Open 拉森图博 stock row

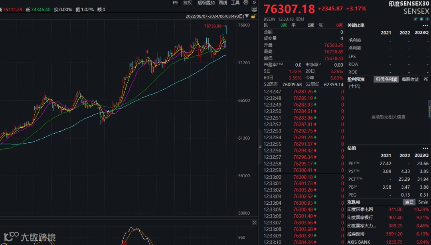click(x=388, y=234)
